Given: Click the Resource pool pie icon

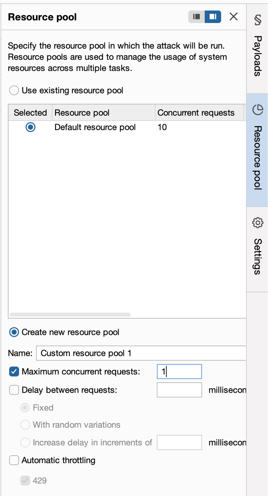Looking at the screenshot, I should pos(257,110).
